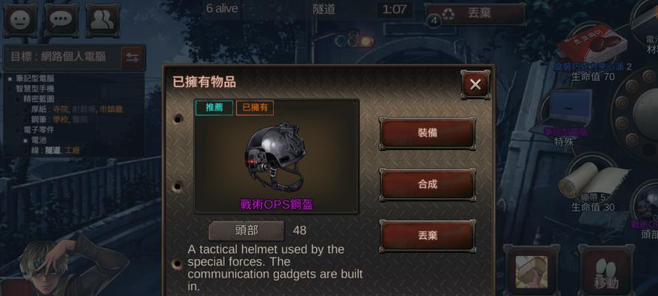Click the 頭部 slot label button
Viewport: 658px width, 296px height.
pyautogui.click(x=246, y=231)
